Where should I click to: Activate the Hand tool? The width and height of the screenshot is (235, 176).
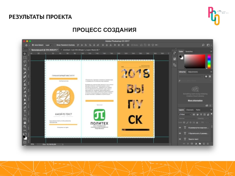point(25,123)
